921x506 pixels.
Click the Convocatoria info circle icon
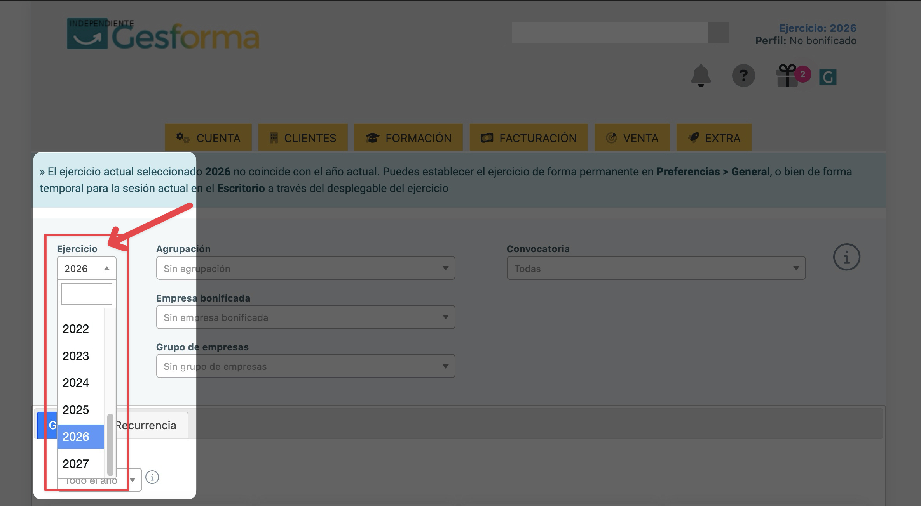[x=846, y=257]
